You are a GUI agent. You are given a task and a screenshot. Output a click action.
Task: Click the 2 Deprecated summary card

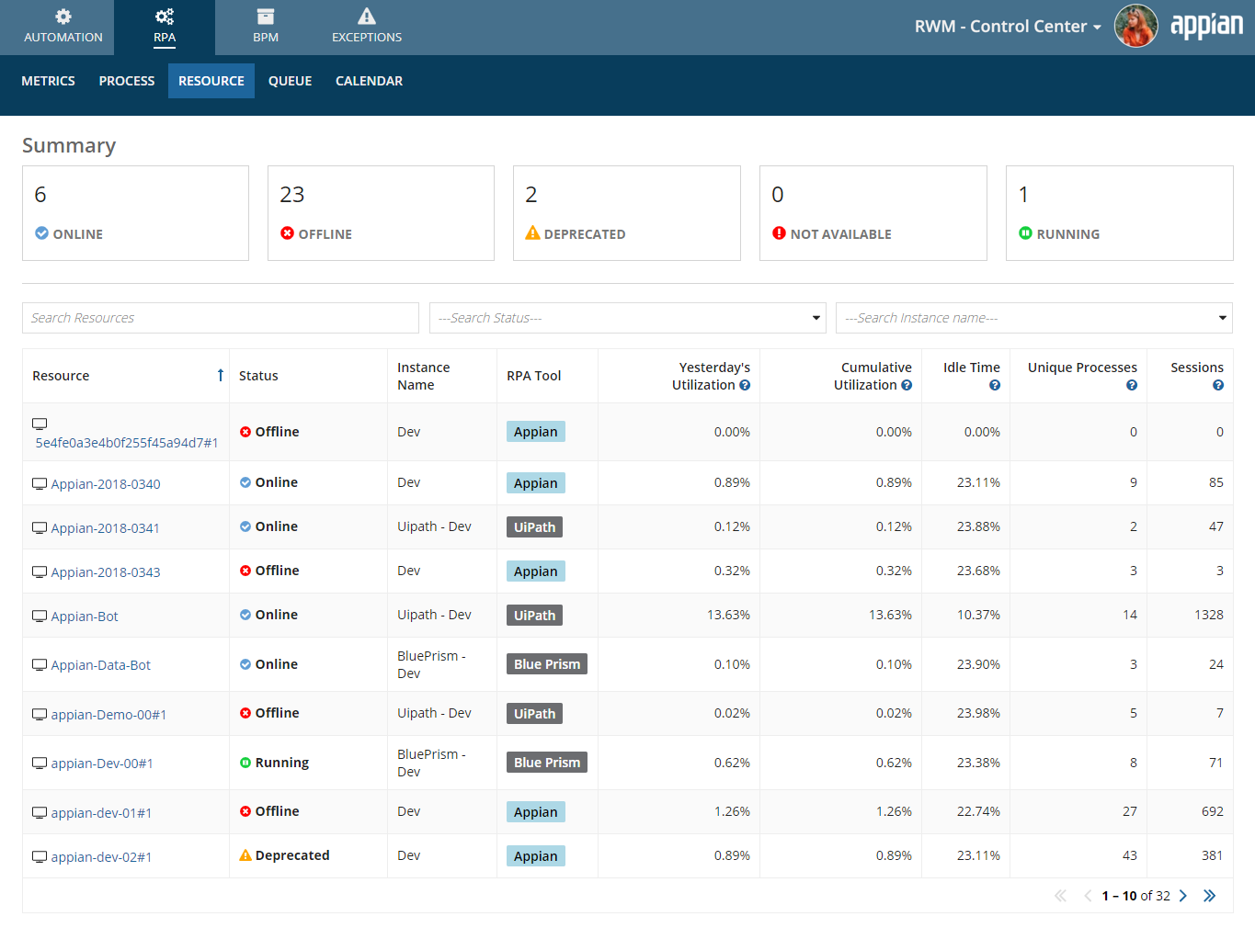(627, 213)
